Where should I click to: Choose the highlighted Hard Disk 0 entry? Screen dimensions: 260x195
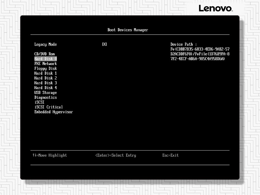45,59
